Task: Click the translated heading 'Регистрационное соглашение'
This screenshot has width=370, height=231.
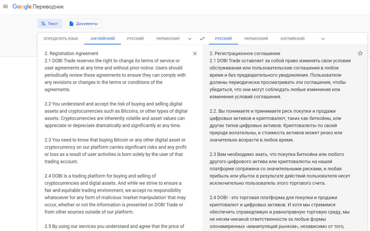Action: tap(247, 54)
